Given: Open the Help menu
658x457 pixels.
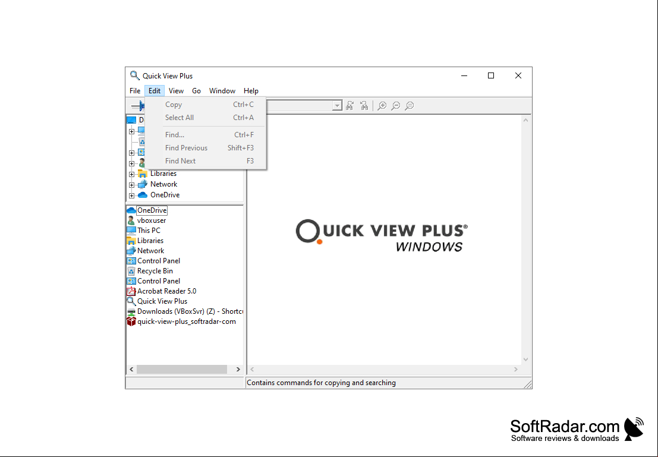Looking at the screenshot, I should (251, 91).
